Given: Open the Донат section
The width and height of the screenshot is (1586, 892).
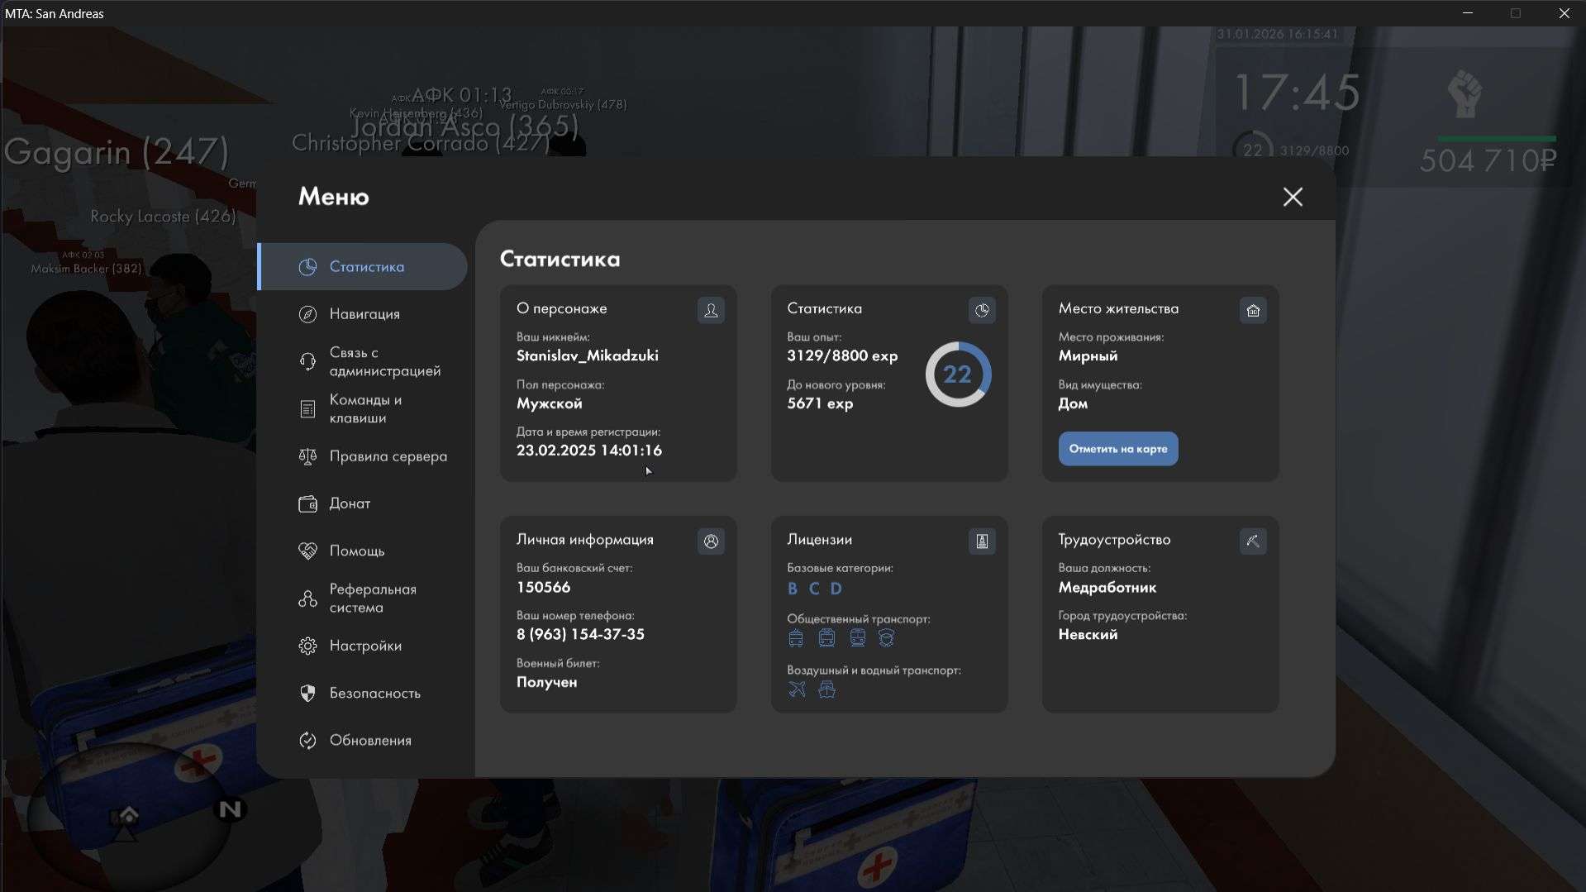Looking at the screenshot, I should (x=349, y=503).
